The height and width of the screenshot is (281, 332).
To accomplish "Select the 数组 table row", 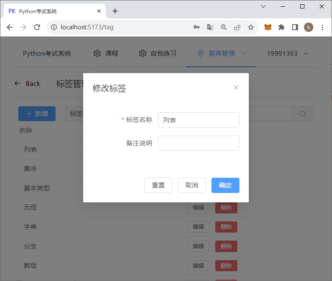I will click(166, 266).
